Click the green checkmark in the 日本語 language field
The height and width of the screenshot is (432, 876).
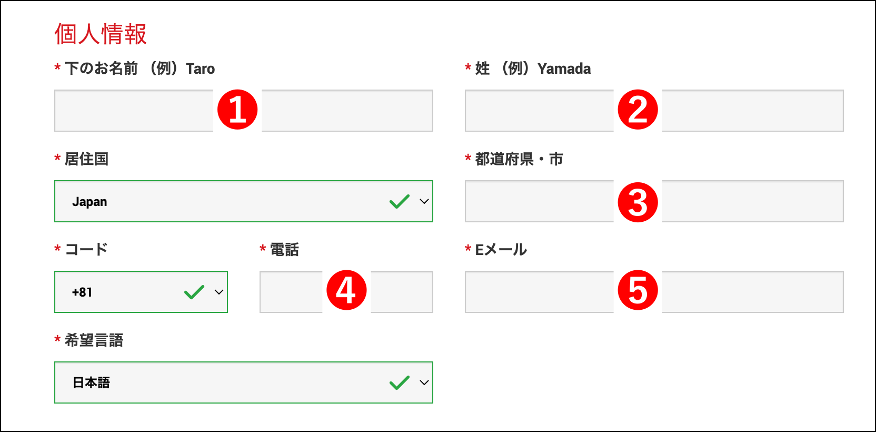pyautogui.click(x=399, y=382)
